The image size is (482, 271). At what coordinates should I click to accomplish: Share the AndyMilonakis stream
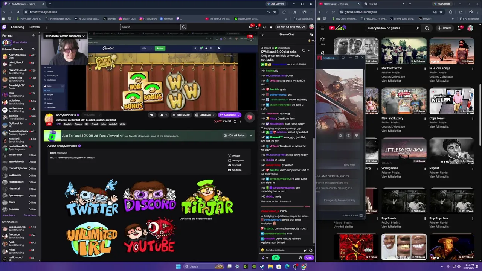235,121
